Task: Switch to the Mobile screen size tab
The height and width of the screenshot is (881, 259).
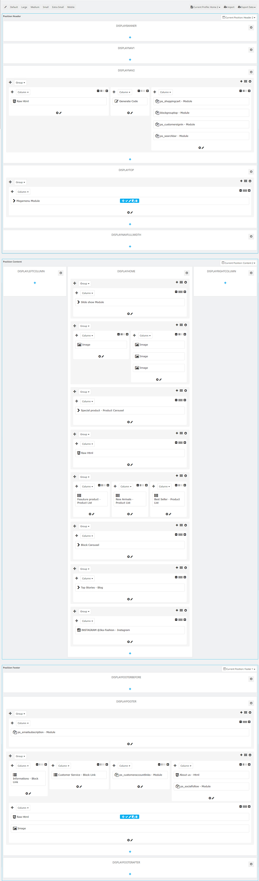Action: tap(71, 7)
